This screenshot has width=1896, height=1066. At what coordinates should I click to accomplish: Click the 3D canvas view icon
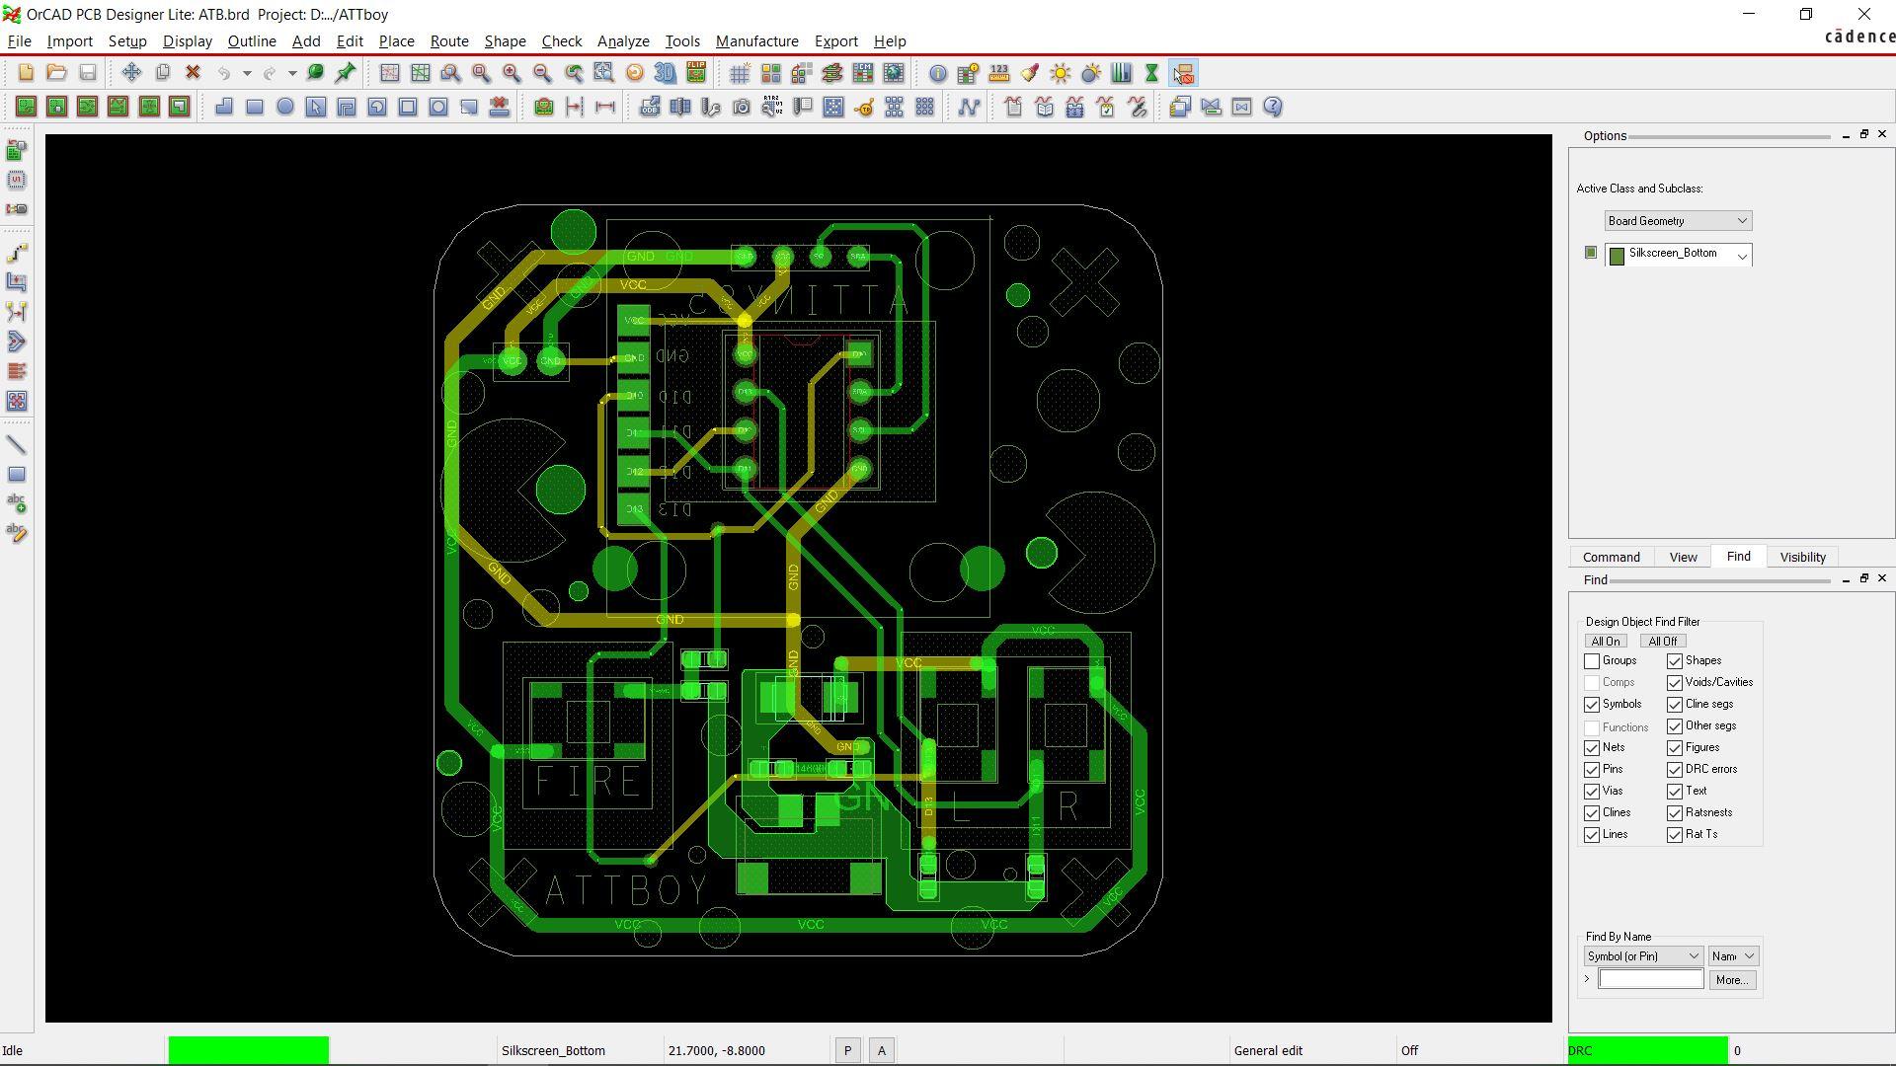pyautogui.click(x=666, y=73)
